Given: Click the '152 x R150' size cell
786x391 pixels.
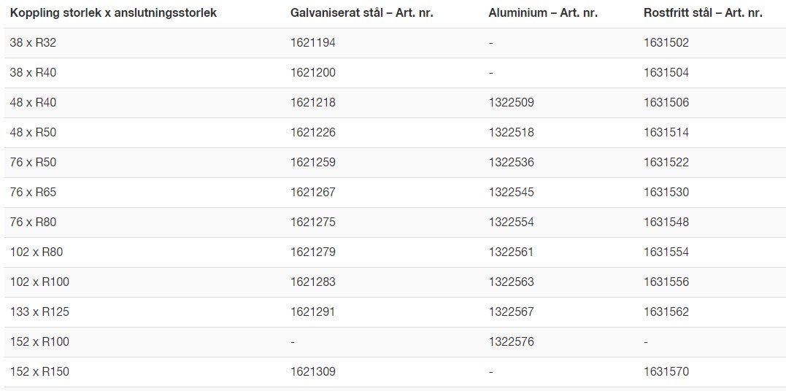Looking at the screenshot, I should (39, 372).
